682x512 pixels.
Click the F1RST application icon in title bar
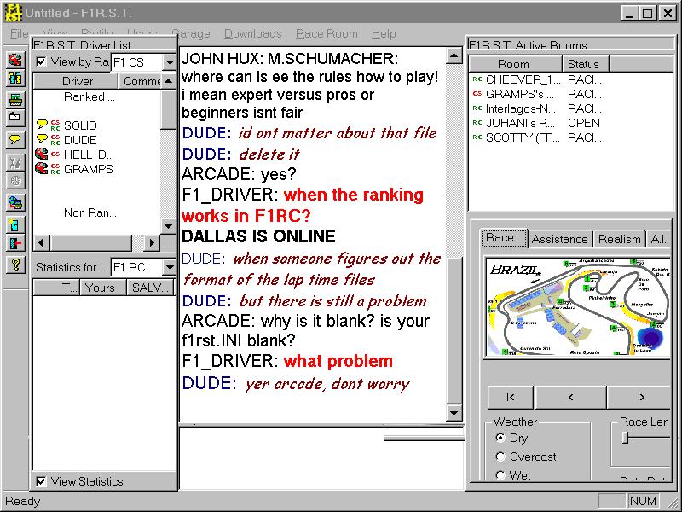tap(13, 13)
